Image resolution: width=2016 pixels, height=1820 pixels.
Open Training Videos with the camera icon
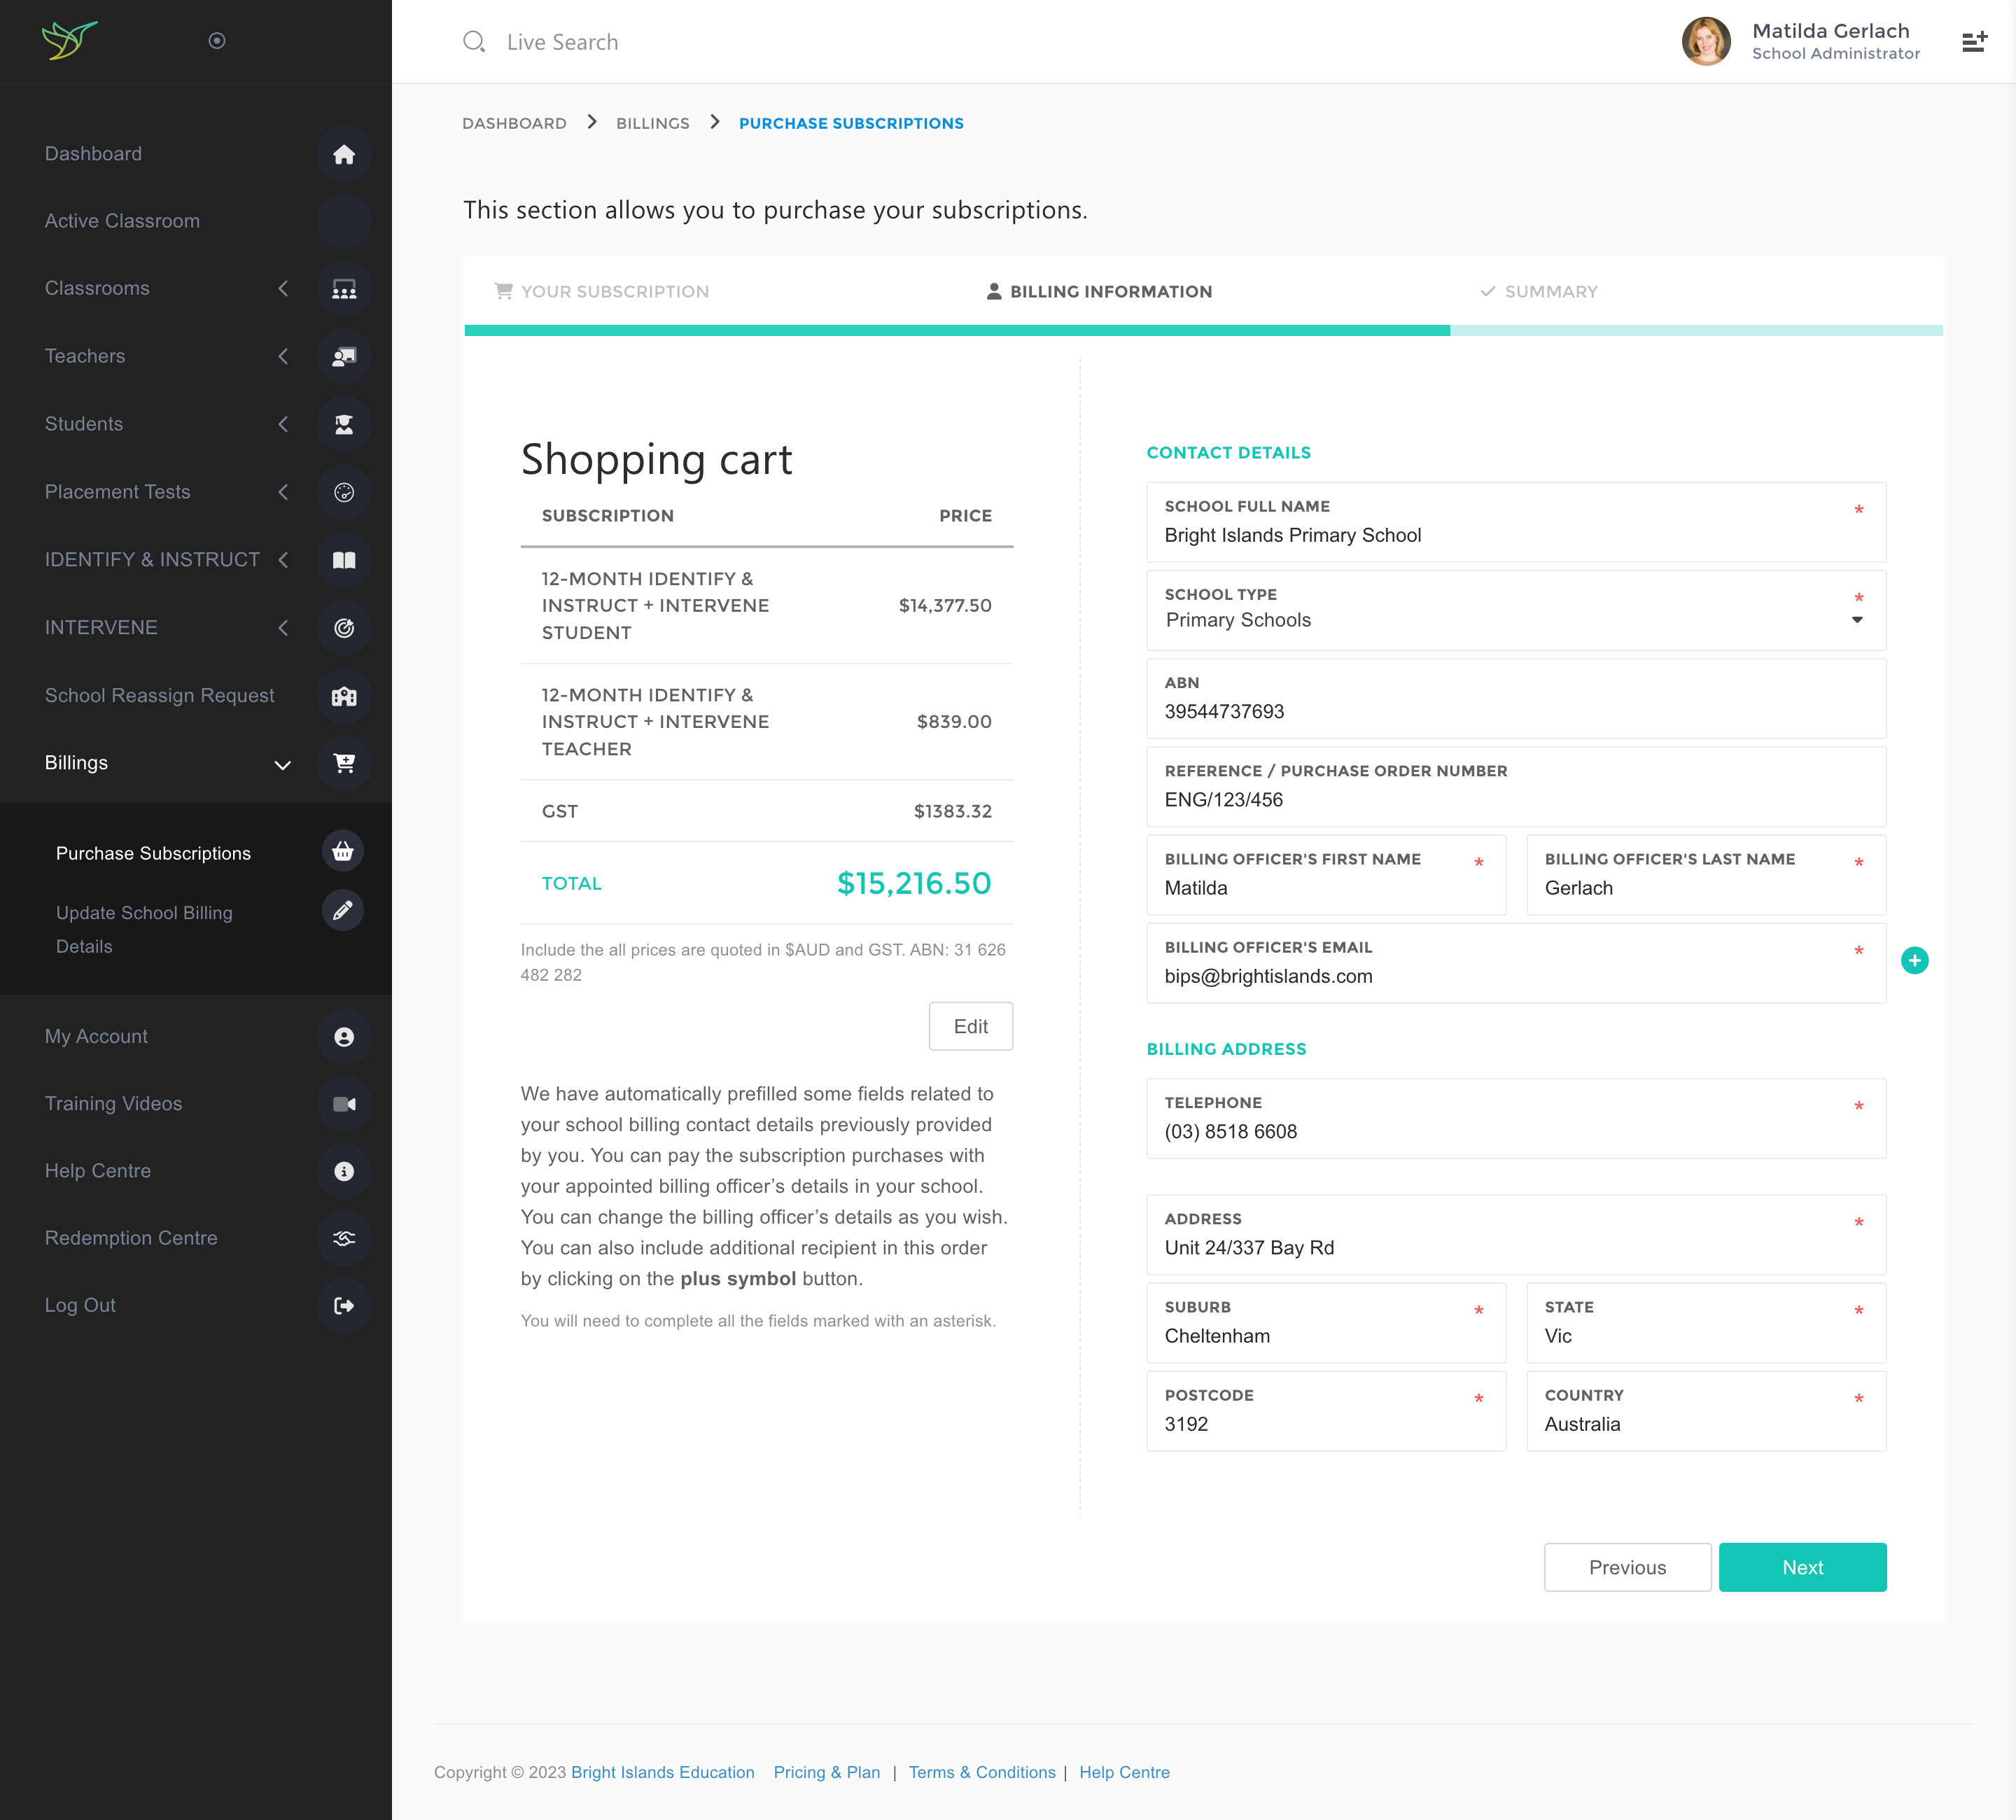[344, 1104]
